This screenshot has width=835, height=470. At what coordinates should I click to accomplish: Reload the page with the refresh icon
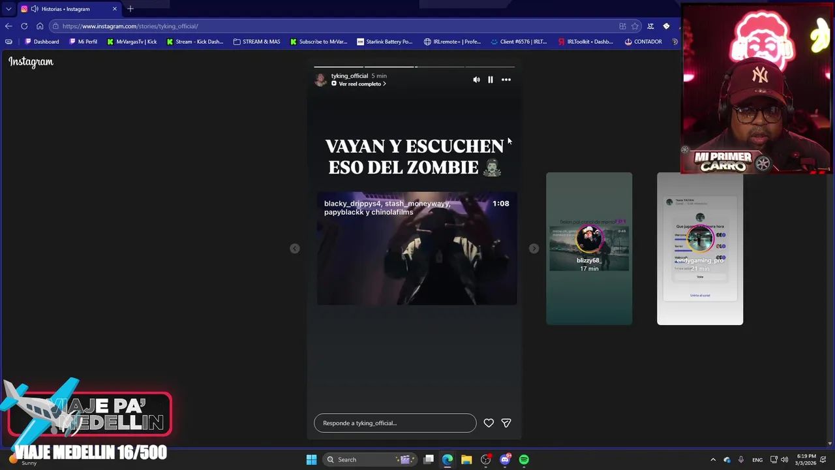(24, 26)
